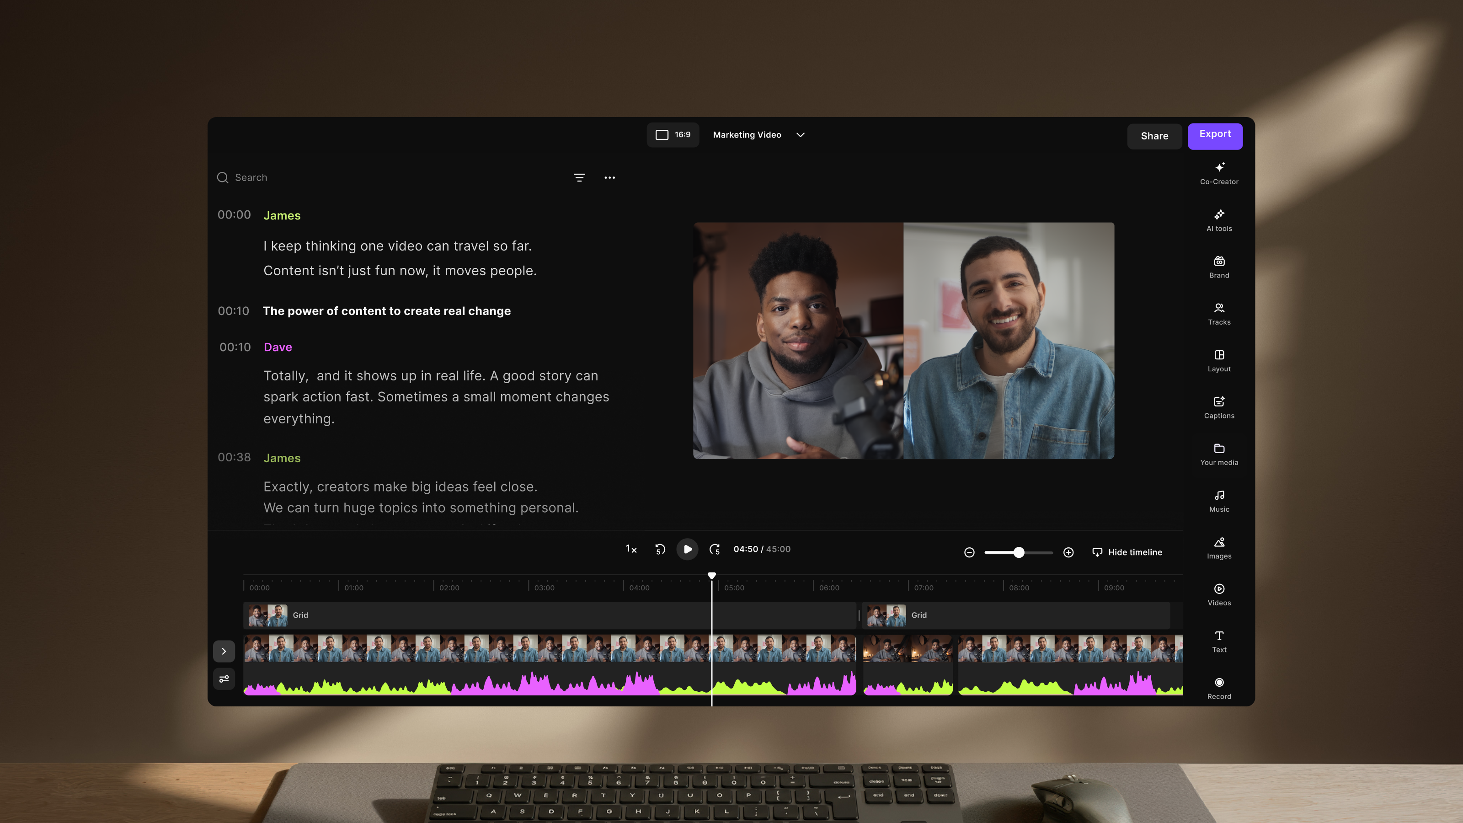1463x823 pixels.
Task: Open the Tracks panel
Action: (x=1219, y=314)
